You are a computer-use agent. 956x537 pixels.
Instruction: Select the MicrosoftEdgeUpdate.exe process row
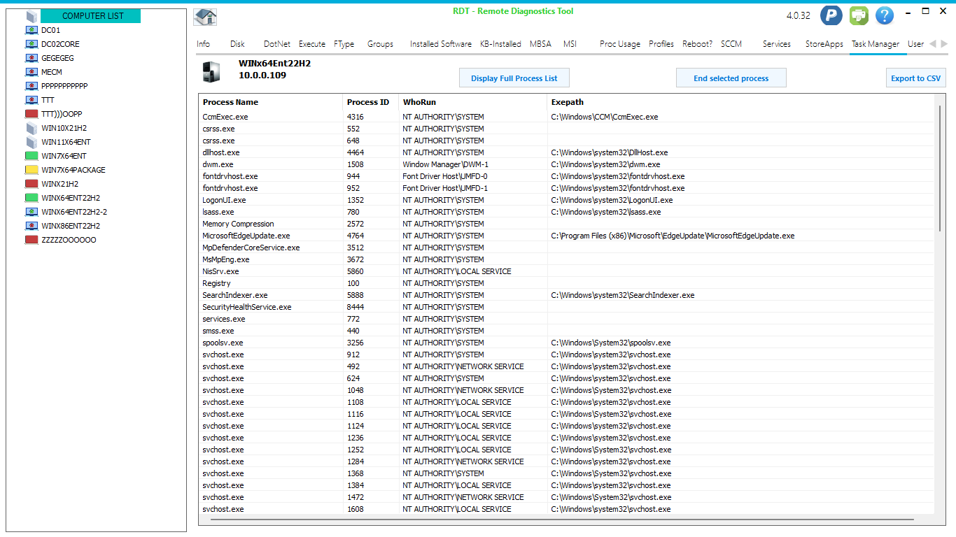(x=567, y=236)
